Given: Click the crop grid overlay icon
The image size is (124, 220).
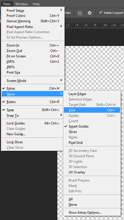Looking at the screenshot, I should tap(80, 13).
